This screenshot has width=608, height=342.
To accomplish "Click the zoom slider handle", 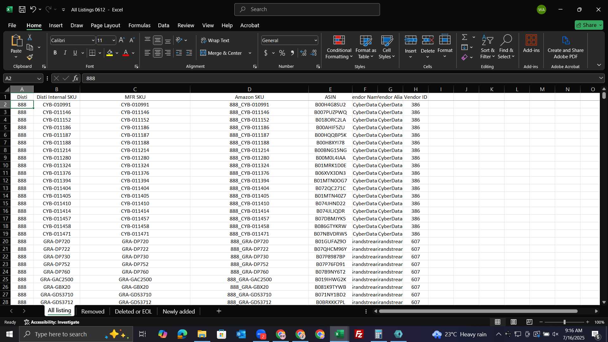I will 564,322.
